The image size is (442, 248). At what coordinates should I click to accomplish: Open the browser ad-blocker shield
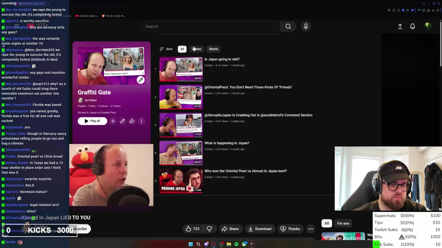[403, 10]
